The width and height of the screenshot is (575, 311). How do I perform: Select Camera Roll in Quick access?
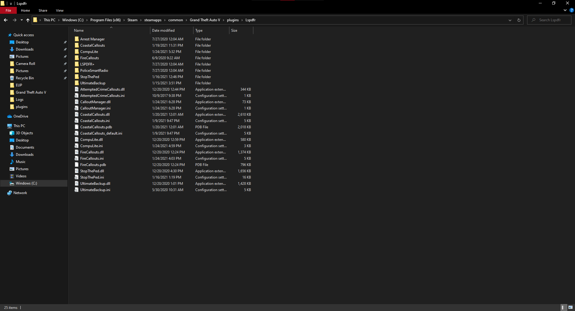(25, 64)
